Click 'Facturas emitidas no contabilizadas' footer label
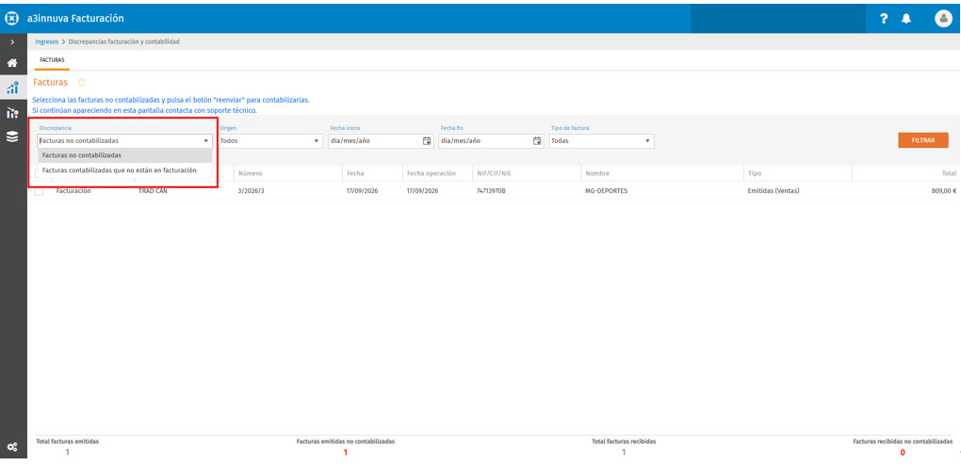The height and width of the screenshot is (466, 961). 345,442
